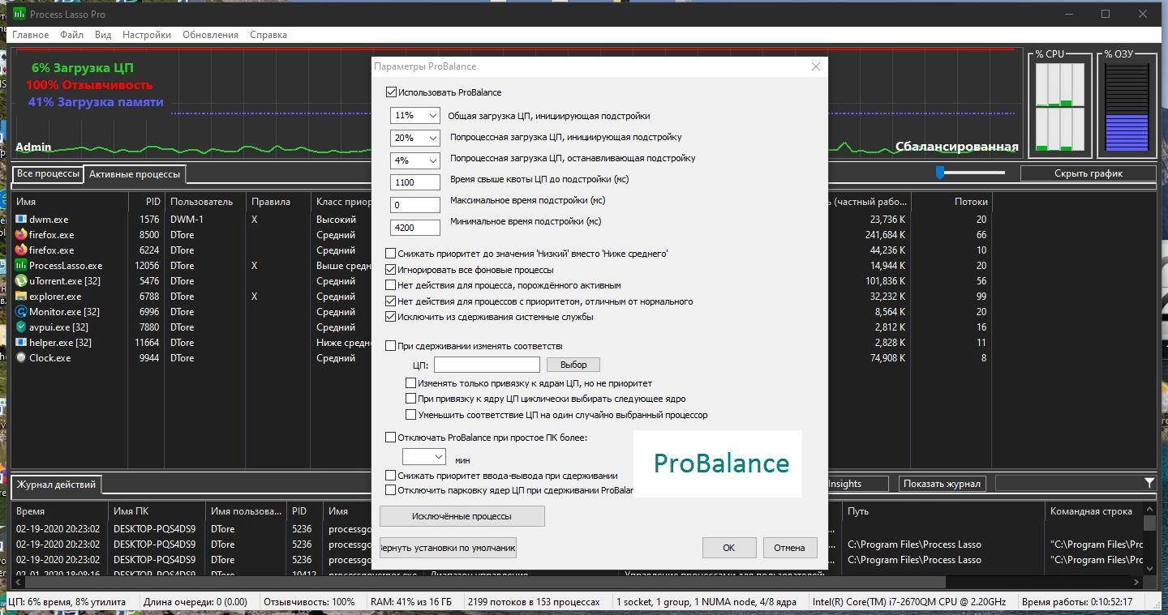Click the 'Выбор' CPU selection button
Viewport: 1168px width, 615px height.
[573, 365]
